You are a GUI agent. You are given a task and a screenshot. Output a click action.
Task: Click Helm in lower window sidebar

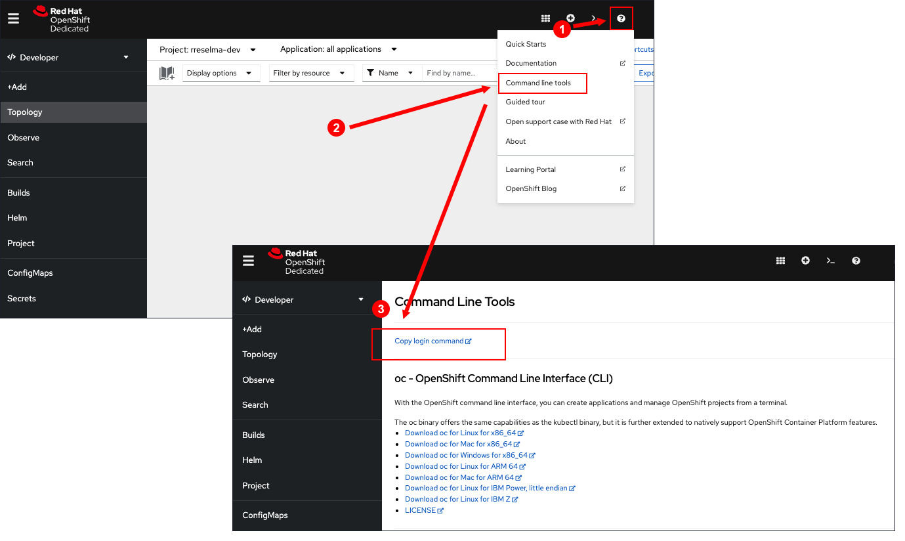tap(308, 460)
